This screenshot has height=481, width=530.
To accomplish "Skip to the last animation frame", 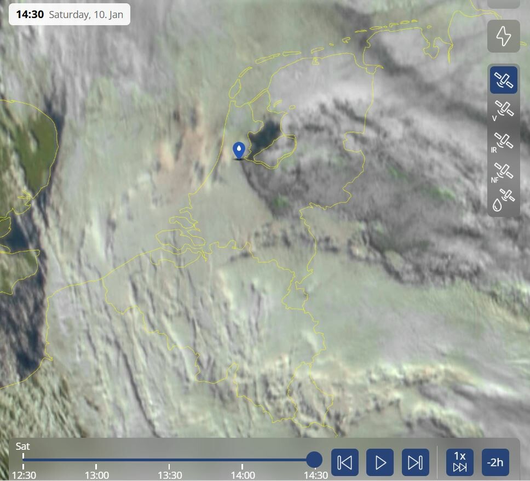I will pyautogui.click(x=416, y=462).
